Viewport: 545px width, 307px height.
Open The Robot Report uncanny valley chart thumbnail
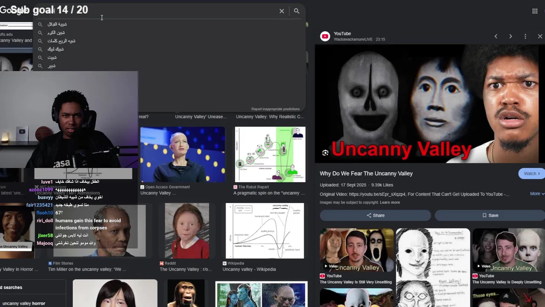coord(270,154)
